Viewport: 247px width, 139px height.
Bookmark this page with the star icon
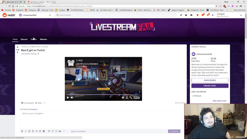216,6
